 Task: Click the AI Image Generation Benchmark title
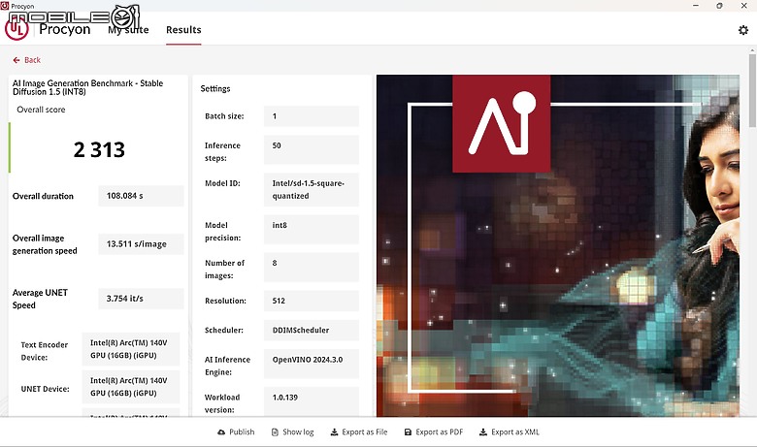click(x=88, y=87)
